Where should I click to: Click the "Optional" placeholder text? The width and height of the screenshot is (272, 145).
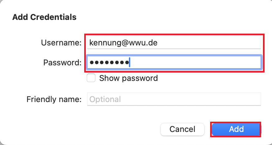(105, 100)
